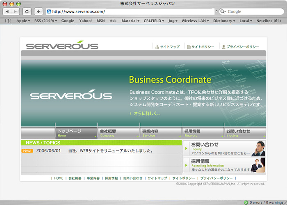Screen dimensions: 287x205
Task: Open the Netvibes (64) bookmark
Action: coord(269,20)
